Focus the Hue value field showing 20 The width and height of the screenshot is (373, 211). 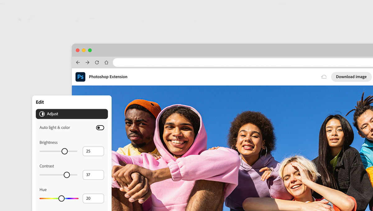point(93,198)
